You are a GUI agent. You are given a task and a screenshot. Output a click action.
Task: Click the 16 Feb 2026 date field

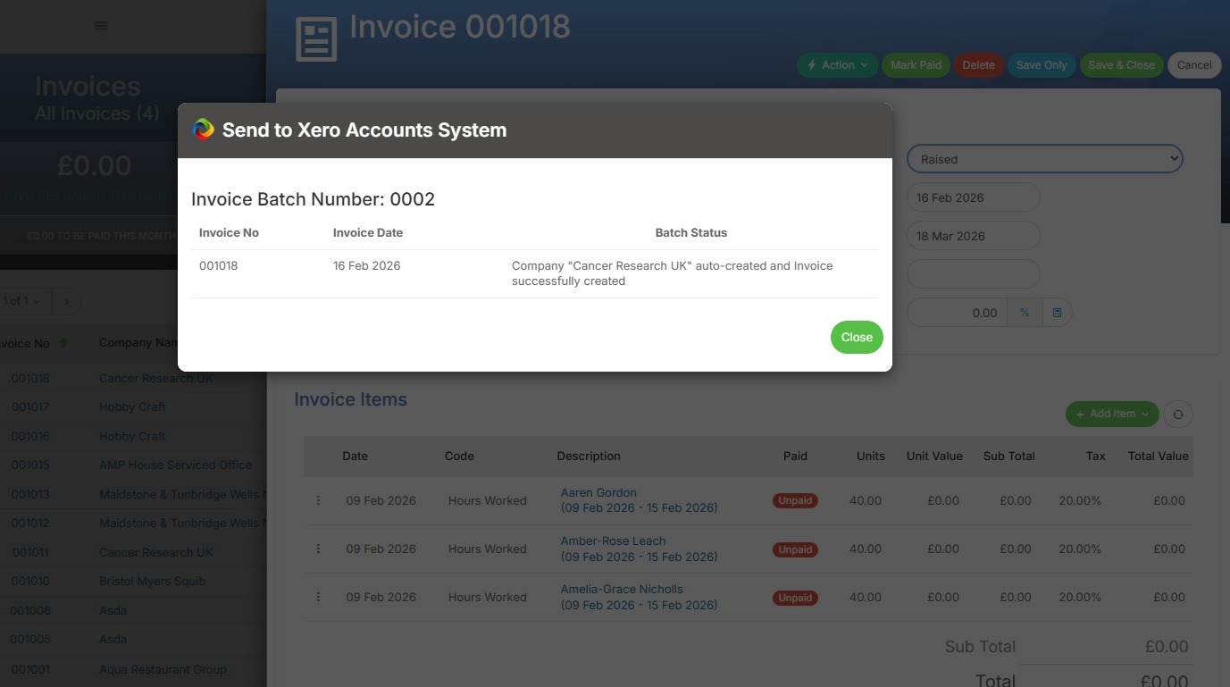pos(974,197)
